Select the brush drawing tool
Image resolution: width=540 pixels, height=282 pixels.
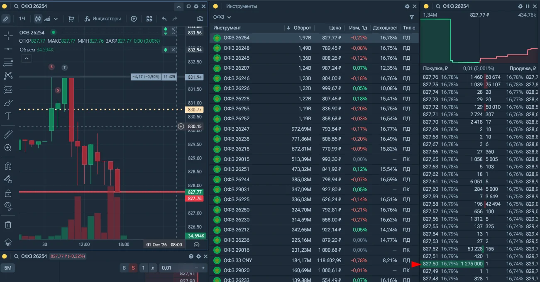pos(8,103)
